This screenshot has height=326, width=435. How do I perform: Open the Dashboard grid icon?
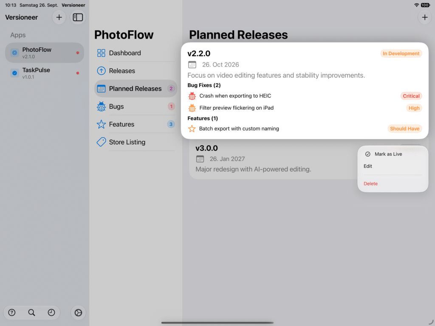click(101, 53)
